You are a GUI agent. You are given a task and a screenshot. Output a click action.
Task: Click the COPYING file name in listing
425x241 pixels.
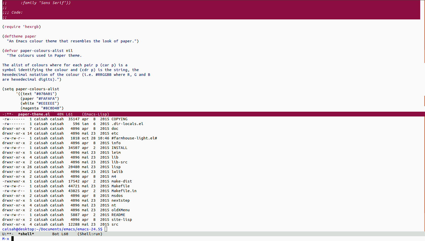coord(119,119)
